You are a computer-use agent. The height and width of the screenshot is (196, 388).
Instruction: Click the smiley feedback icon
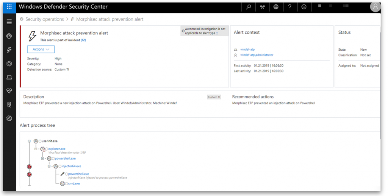click(x=304, y=7)
